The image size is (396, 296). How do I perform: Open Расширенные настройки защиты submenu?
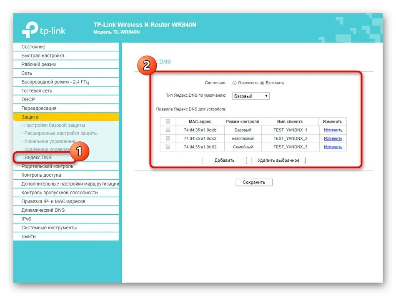[59, 133]
